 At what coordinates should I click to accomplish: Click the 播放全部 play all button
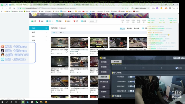point(62,28)
